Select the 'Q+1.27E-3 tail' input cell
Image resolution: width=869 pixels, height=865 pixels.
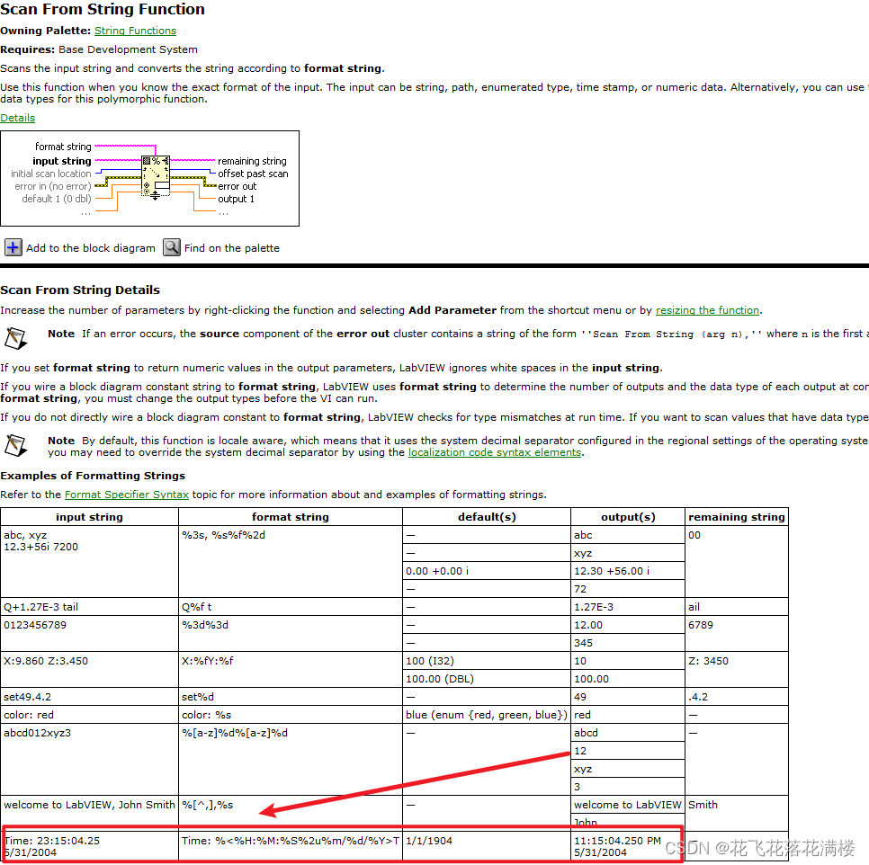pos(89,607)
